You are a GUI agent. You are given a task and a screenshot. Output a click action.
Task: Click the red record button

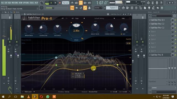click(x=60, y=3)
